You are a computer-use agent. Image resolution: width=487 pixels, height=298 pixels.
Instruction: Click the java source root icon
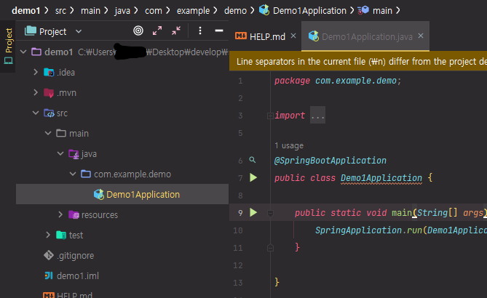click(74, 154)
